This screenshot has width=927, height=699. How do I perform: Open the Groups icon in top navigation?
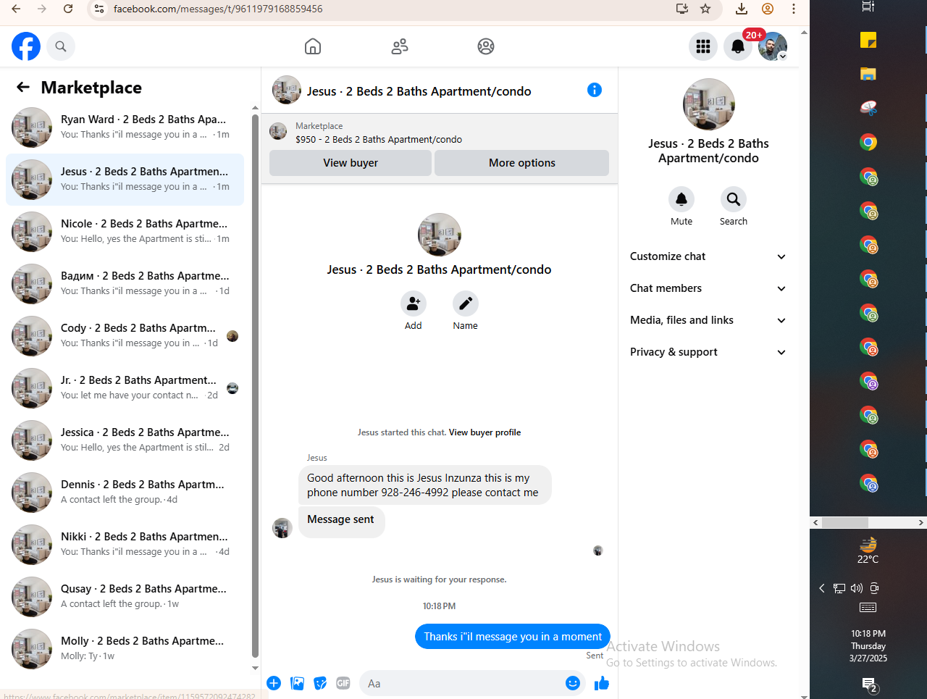click(x=486, y=46)
